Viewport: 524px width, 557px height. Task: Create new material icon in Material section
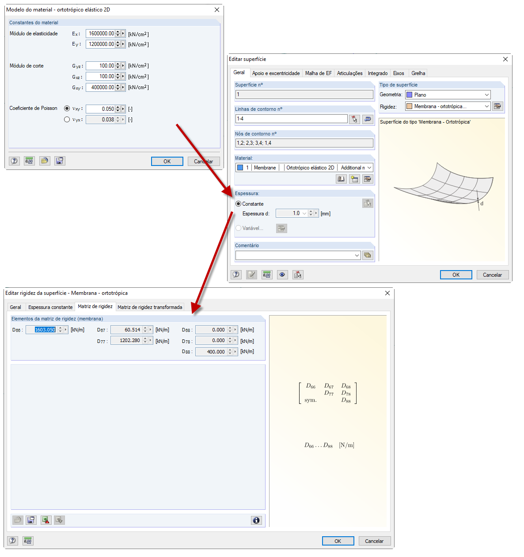[354, 179]
